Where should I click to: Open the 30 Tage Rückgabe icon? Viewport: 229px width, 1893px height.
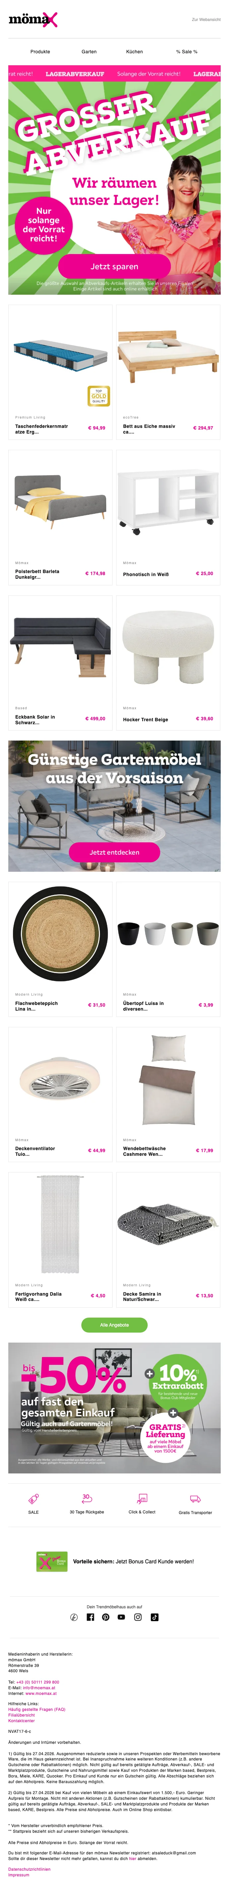pyautogui.click(x=86, y=1498)
